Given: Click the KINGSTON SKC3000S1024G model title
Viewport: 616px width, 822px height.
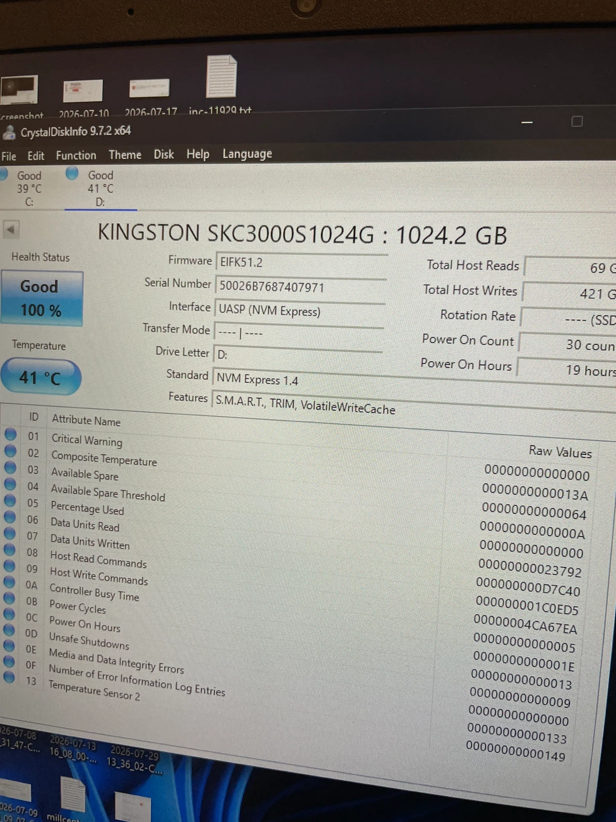Looking at the screenshot, I should 302,234.
